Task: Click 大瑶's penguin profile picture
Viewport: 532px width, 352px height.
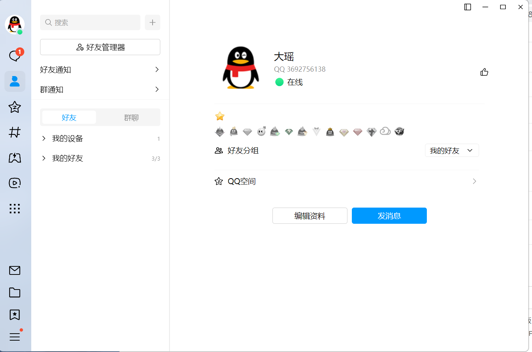Action: pyautogui.click(x=241, y=68)
